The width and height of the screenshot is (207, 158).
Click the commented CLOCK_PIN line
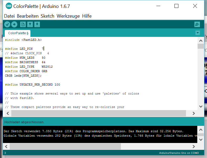[x=27, y=53]
